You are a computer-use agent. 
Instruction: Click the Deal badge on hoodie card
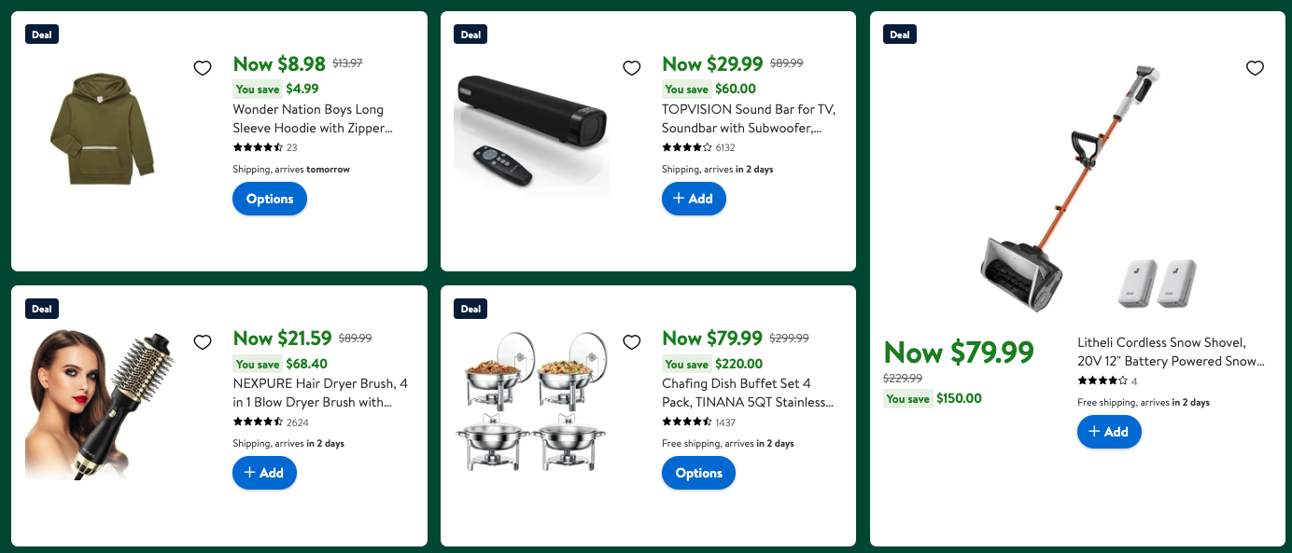point(42,35)
